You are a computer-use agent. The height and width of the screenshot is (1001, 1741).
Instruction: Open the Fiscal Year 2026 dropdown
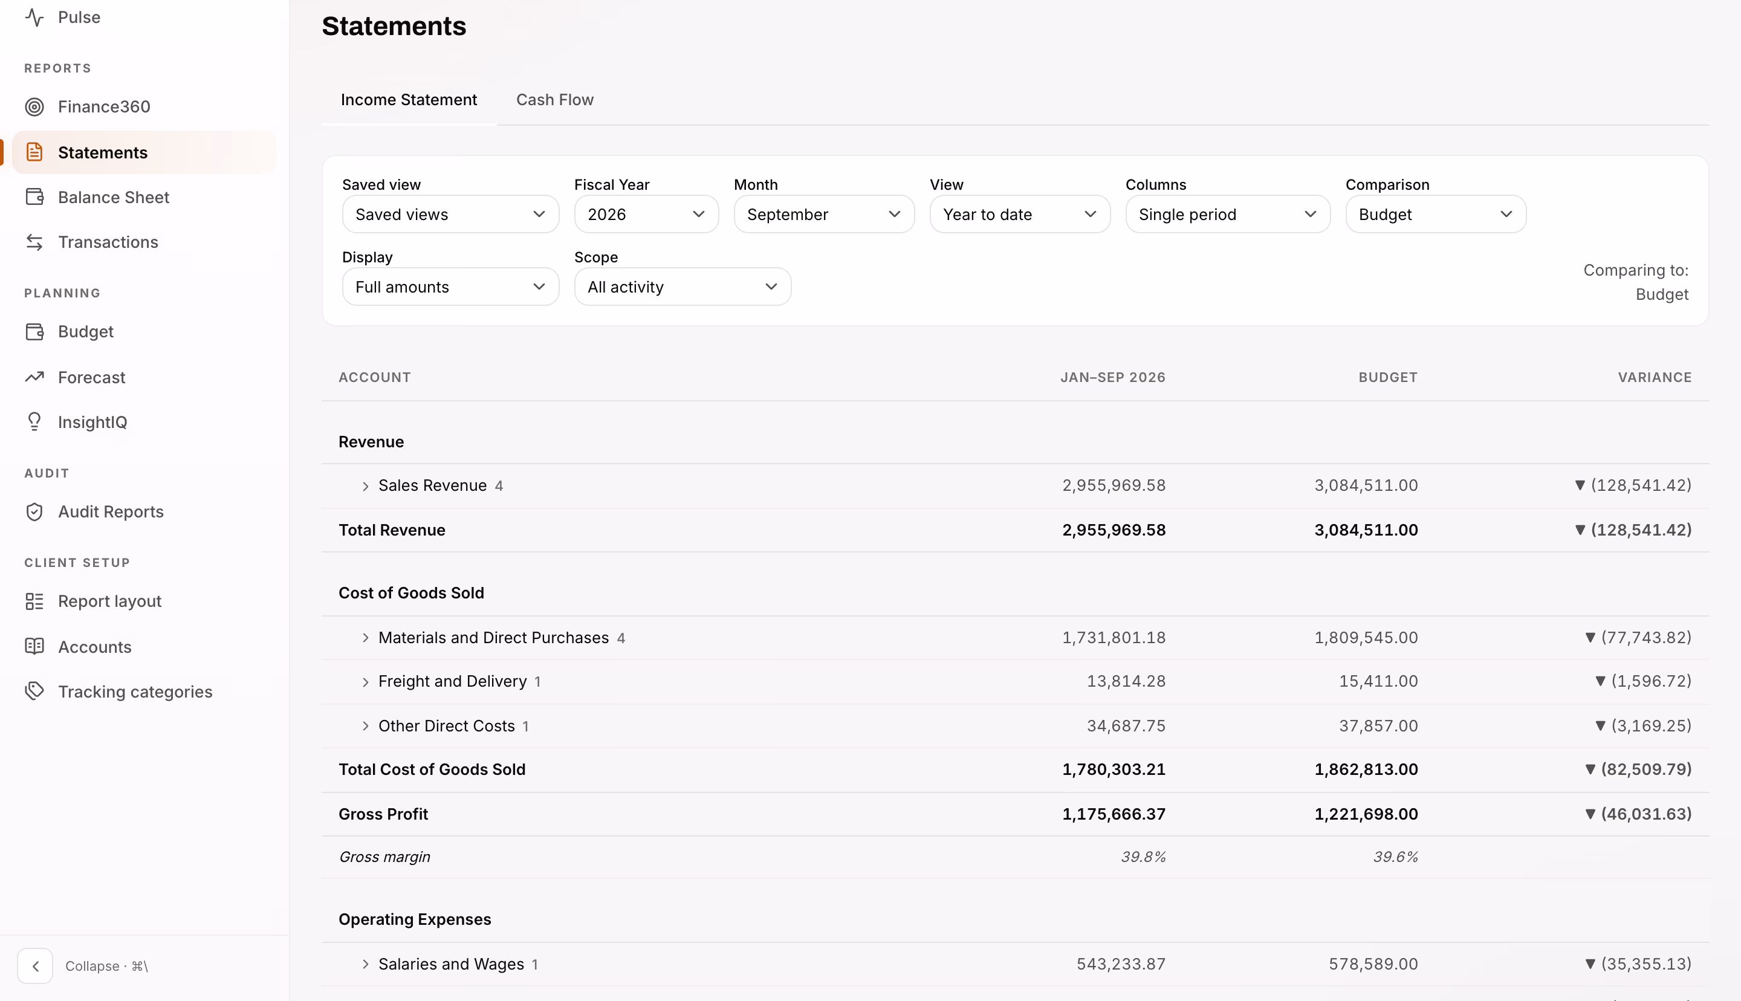[x=646, y=215]
